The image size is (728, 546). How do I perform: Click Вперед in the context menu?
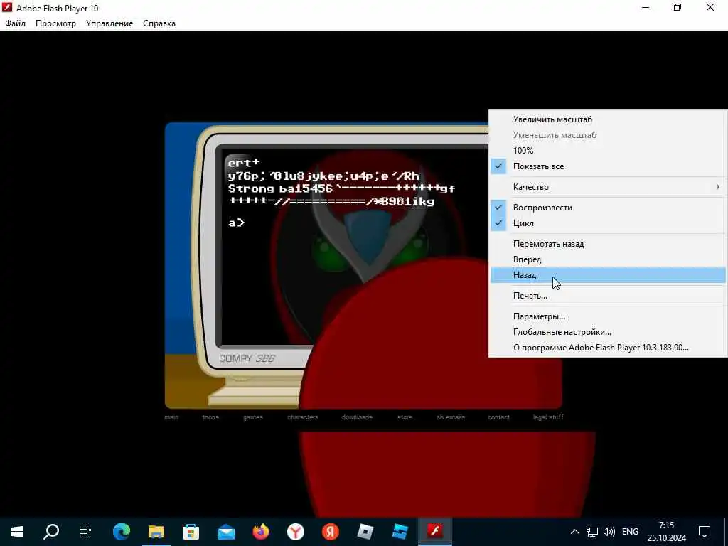(609, 259)
